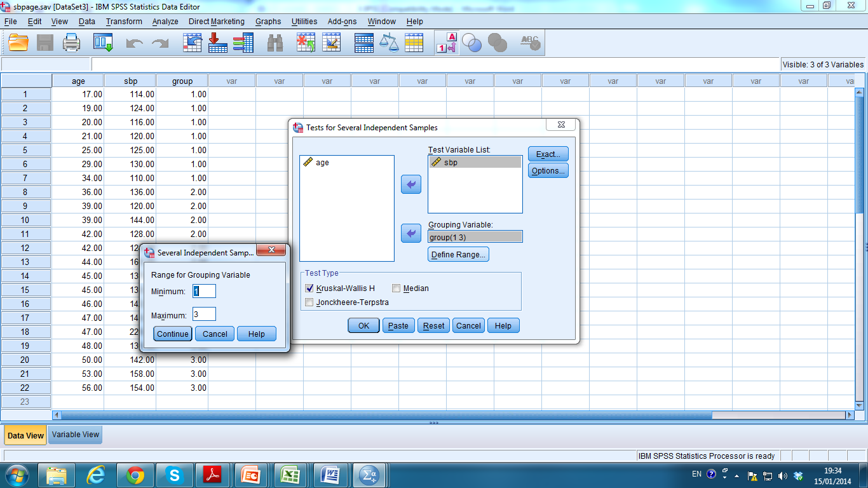
Task: Click the Select cases icon
Action: pyautogui.click(x=414, y=43)
